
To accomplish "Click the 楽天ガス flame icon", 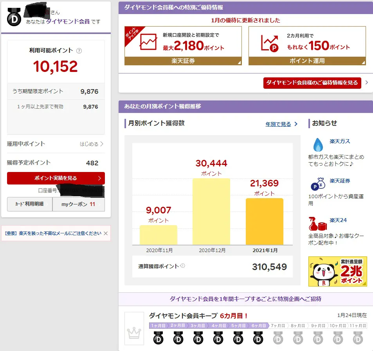I will pyautogui.click(x=318, y=145).
